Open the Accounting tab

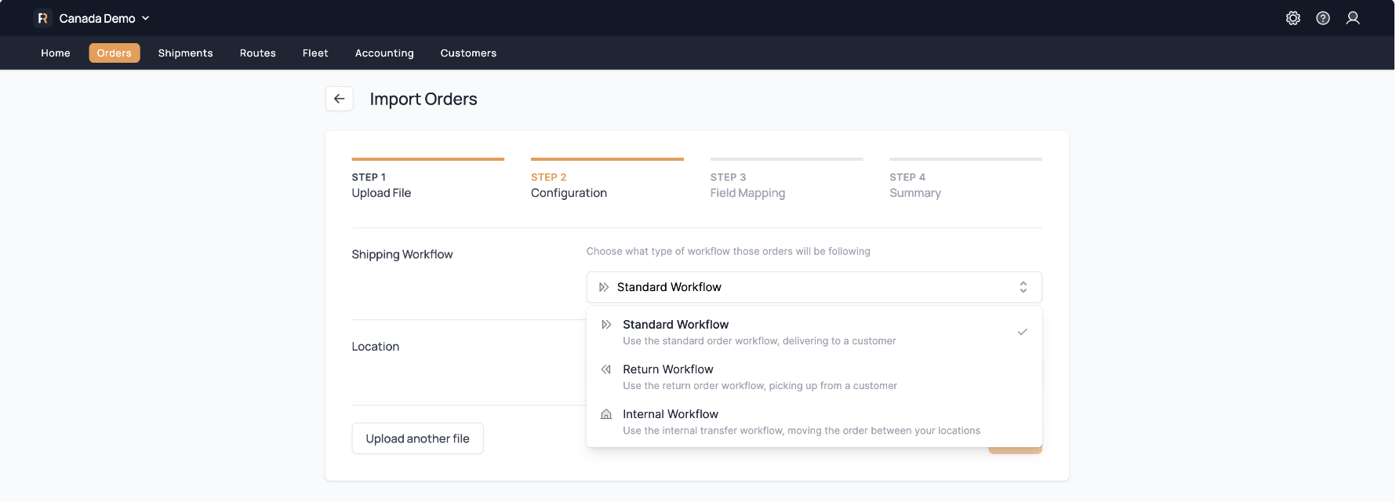pos(384,53)
